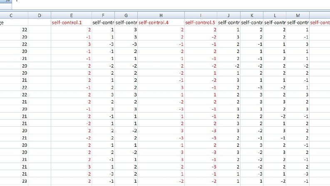This screenshot has width=330, height=186.
Task: Select the age value 23 cell
Action: (14, 181)
